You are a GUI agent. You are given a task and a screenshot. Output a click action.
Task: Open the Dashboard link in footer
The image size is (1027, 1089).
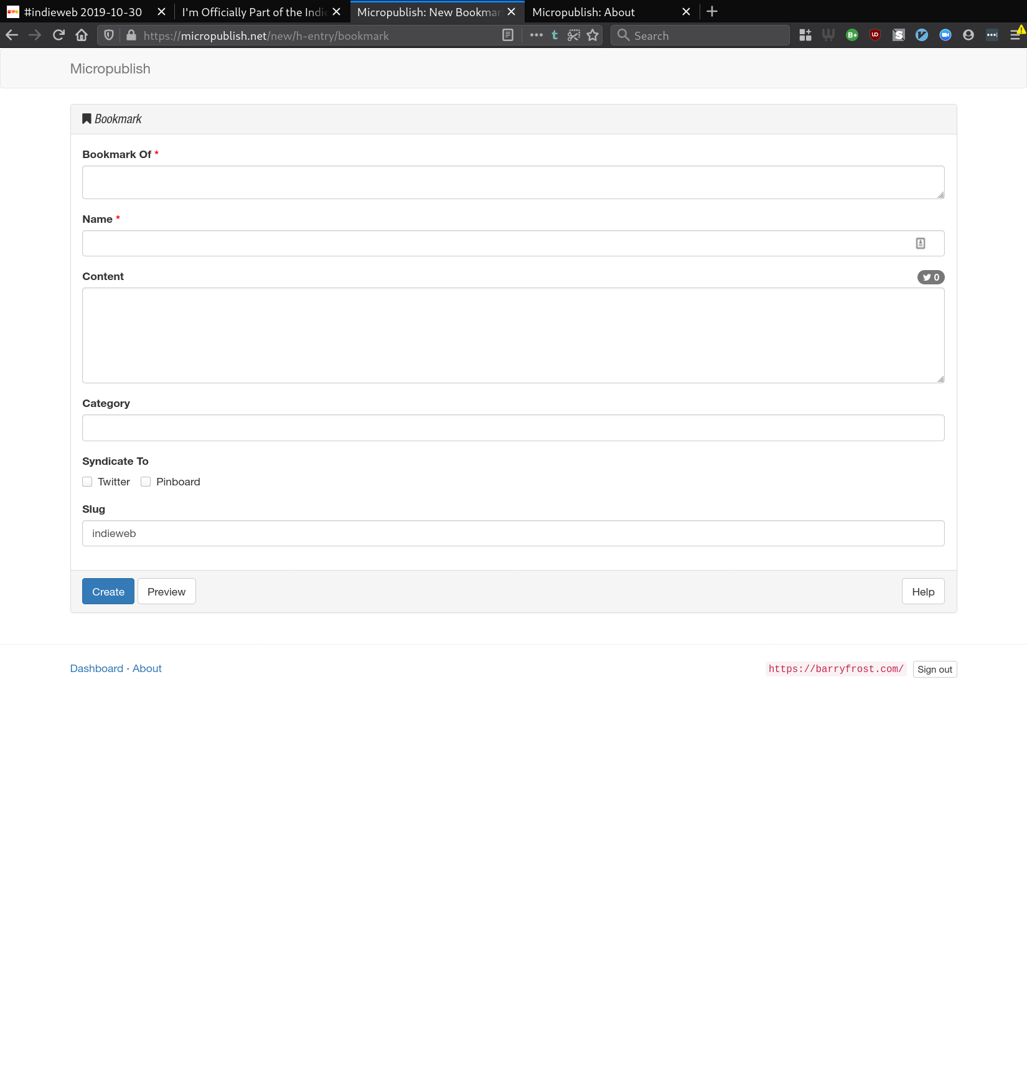pyautogui.click(x=96, y=668)
